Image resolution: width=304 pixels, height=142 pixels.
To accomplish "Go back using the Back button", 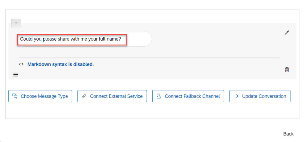I will (288, 134).
